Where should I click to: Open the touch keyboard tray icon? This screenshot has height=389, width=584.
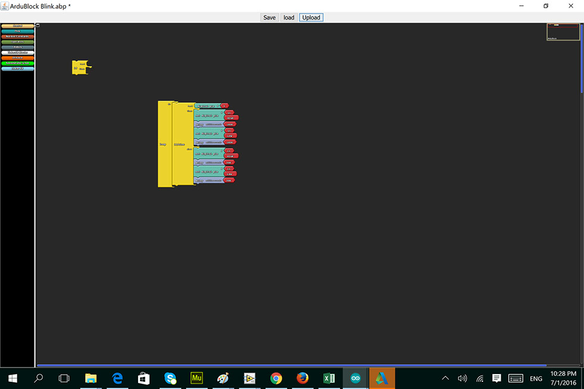pos(516,378)
